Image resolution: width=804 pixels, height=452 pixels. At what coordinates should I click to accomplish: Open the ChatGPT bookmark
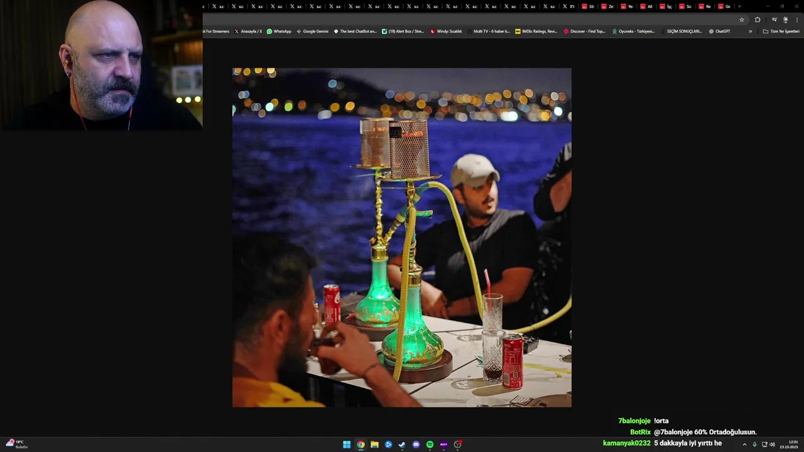pos(719,31)
